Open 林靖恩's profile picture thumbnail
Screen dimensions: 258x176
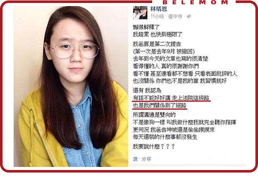pyautogui.click(x=140, y=12)
